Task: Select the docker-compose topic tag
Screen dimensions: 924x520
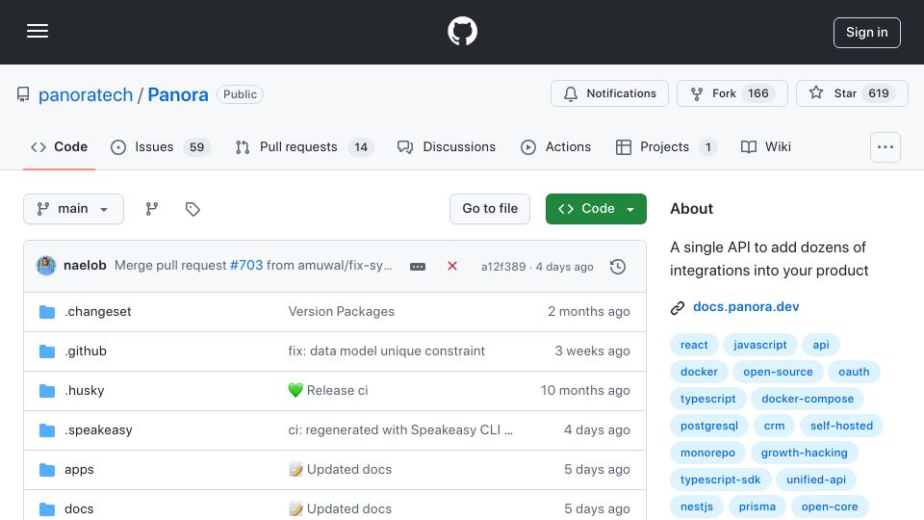Action: [808, 399]
